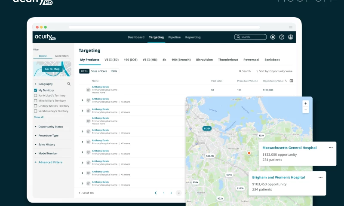Click Show all territories link
This screenshot has width=344, height=206.
pos(39,117)
